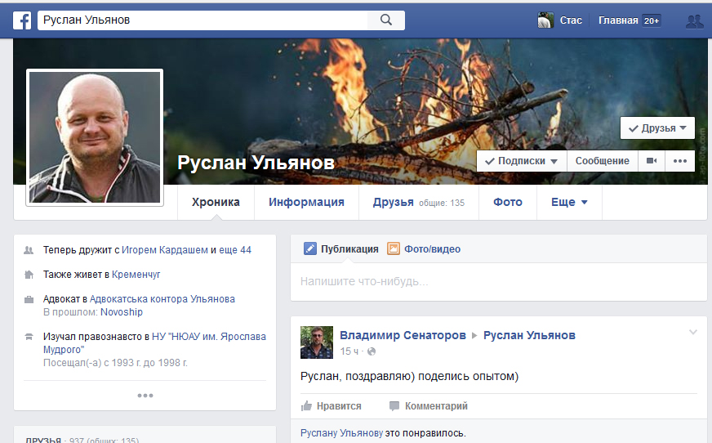712x443 pixels.
Task: Switch to the Информация tab
Action: point(306,203)
